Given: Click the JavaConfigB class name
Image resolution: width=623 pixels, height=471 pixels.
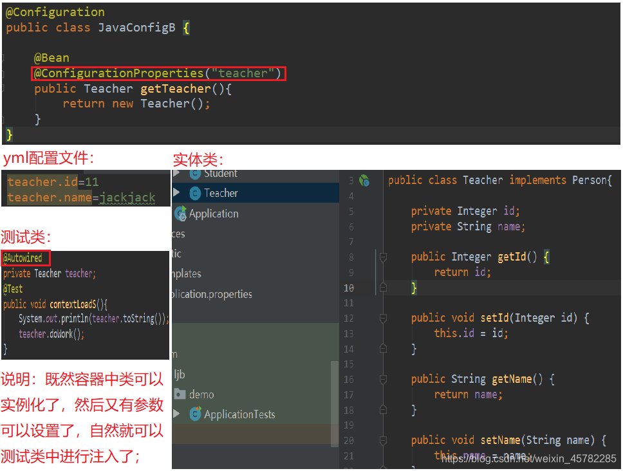Looking at the screenshot, I should tap(136, 28).
